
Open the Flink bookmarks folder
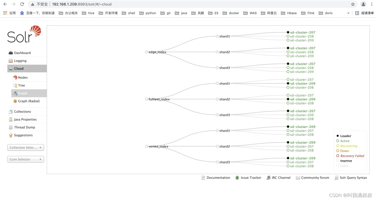click(x=308, y=13)
